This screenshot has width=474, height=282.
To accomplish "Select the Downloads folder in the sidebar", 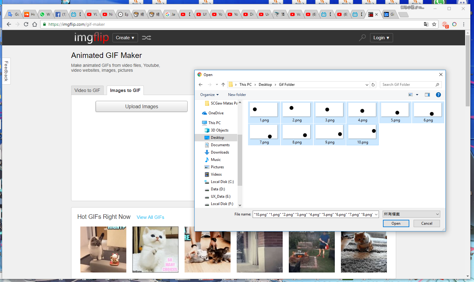I will point(220,152).
